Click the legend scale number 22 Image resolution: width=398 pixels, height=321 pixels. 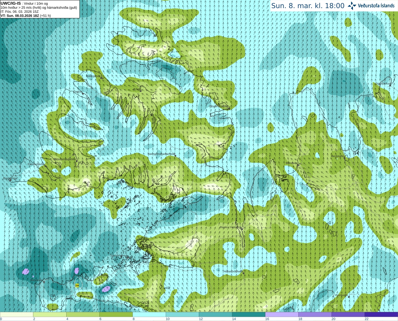pos(367,319)
